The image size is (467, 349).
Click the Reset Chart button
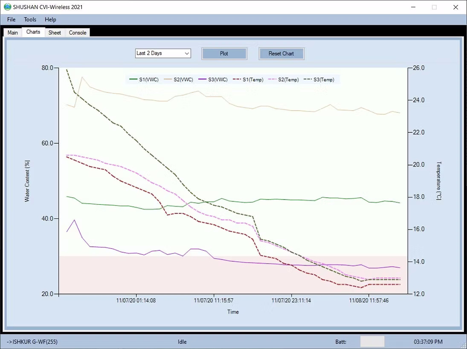click(x=281, y=54)
